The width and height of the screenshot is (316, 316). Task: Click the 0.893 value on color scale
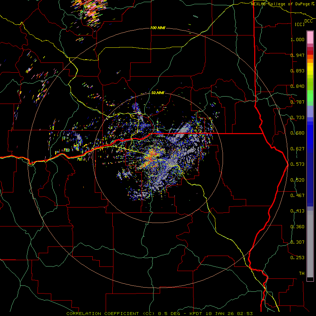tap(297, 71)
